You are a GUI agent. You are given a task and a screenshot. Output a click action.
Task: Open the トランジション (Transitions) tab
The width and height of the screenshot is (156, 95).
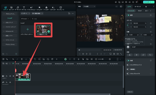click(32, 8)
